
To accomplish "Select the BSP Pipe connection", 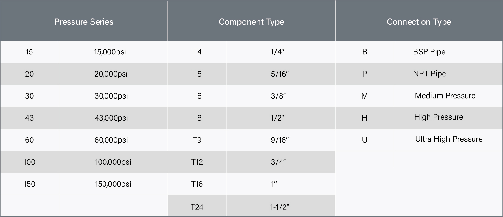I will point(429,52).
